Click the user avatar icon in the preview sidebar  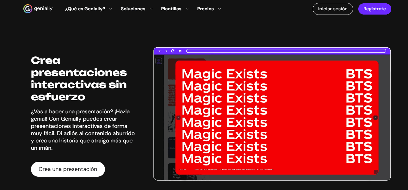click(158, 61)
